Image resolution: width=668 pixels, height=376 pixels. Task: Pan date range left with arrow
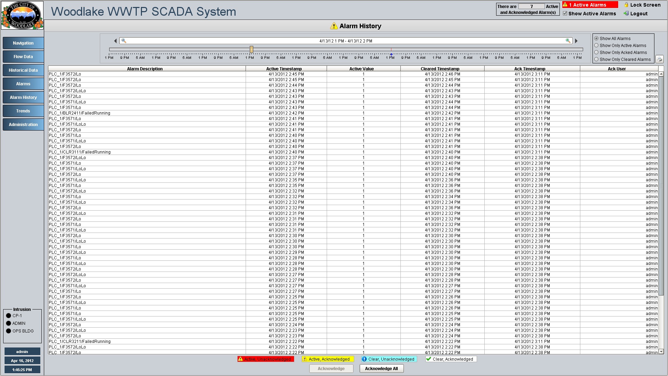(116, 41)
